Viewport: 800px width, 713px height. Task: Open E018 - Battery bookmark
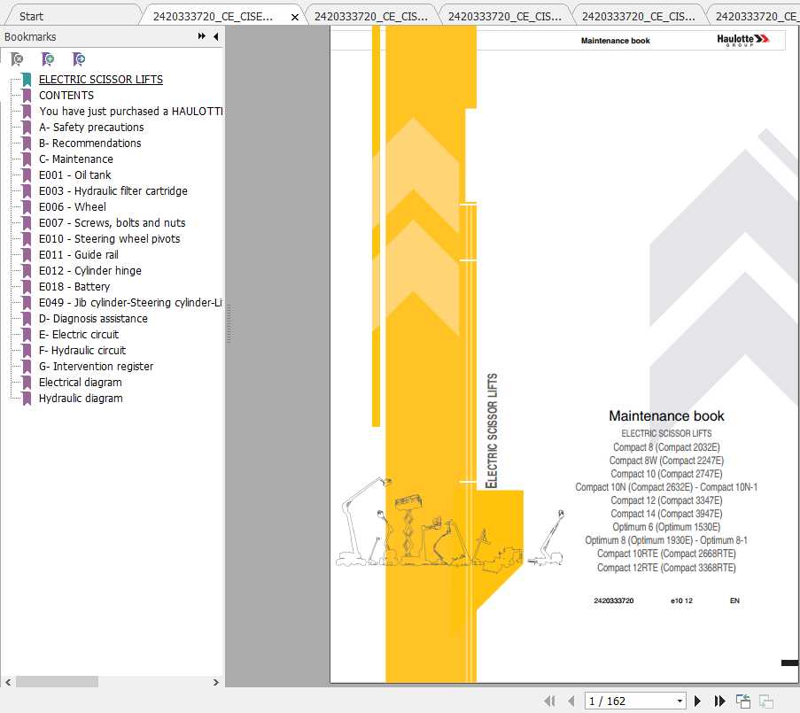tap(74, 287)
